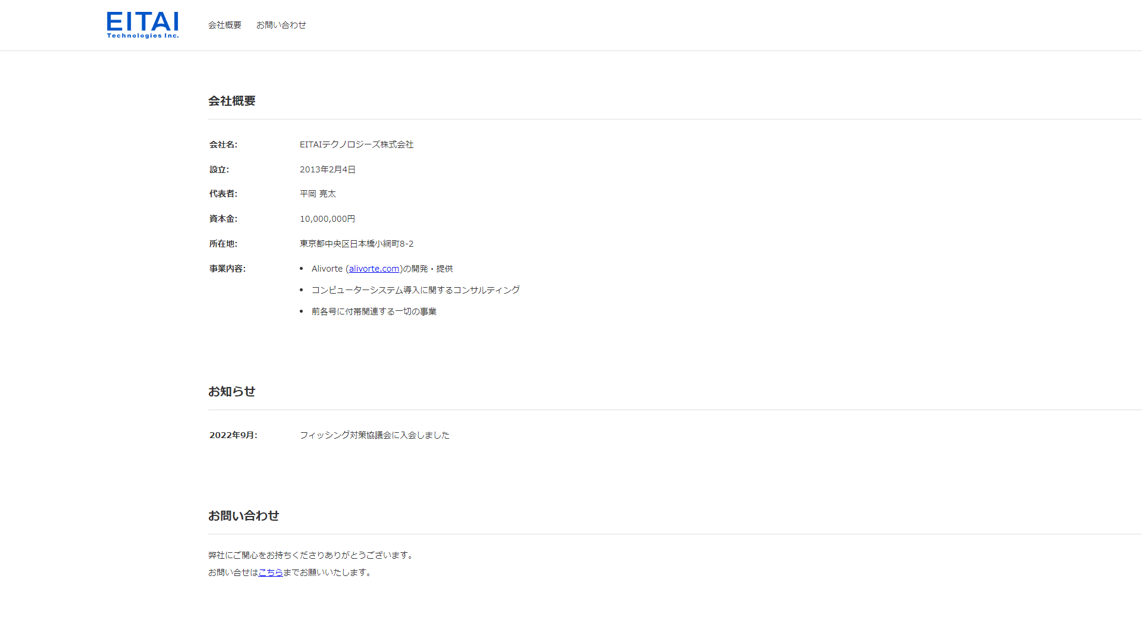Click the thank-you message under お問い合わせ
The height and width of the screenshot is (642, 1142).
point(310,555)
